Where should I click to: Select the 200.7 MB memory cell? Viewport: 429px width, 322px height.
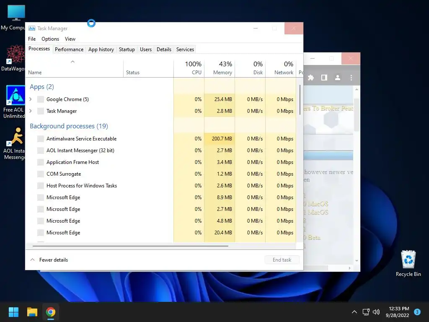click(220, 139)
